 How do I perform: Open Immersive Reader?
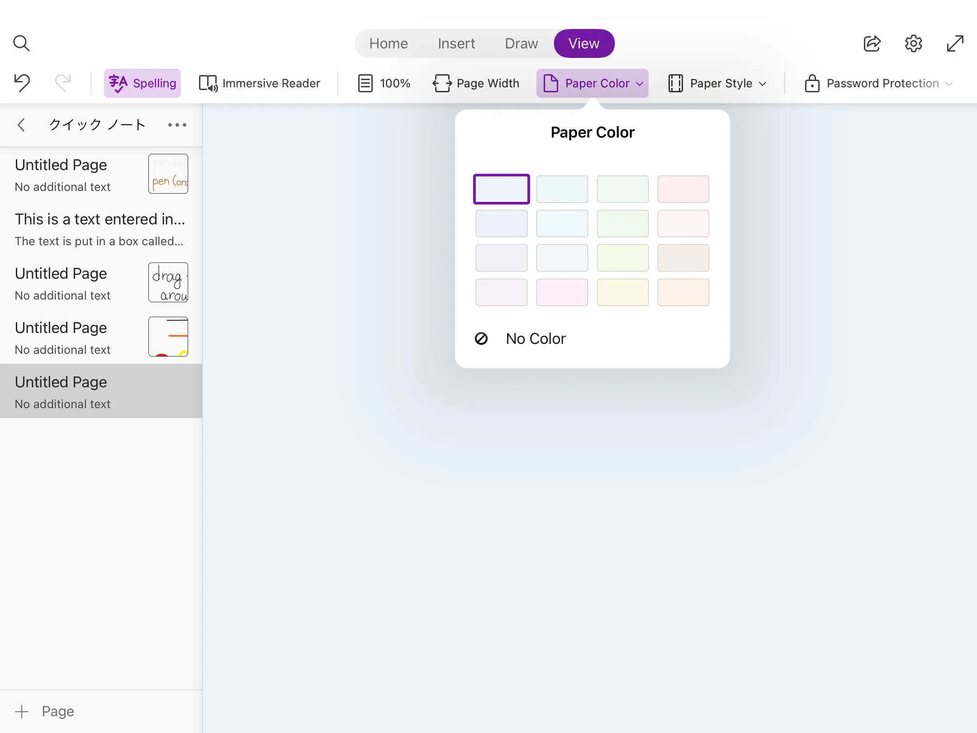[x=260, y=83]
